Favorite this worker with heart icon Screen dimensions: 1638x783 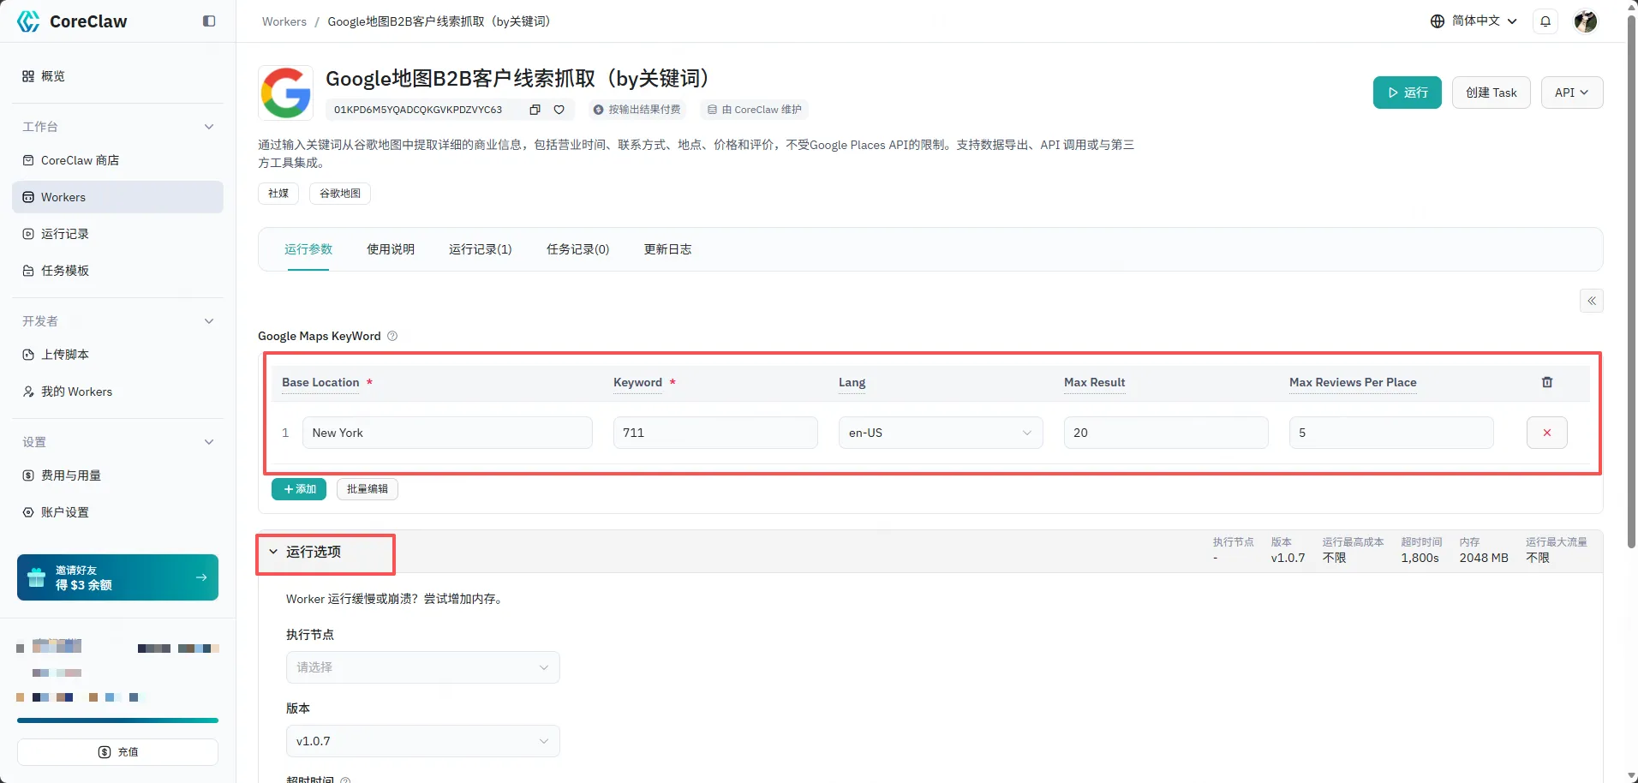click(559, 110)
